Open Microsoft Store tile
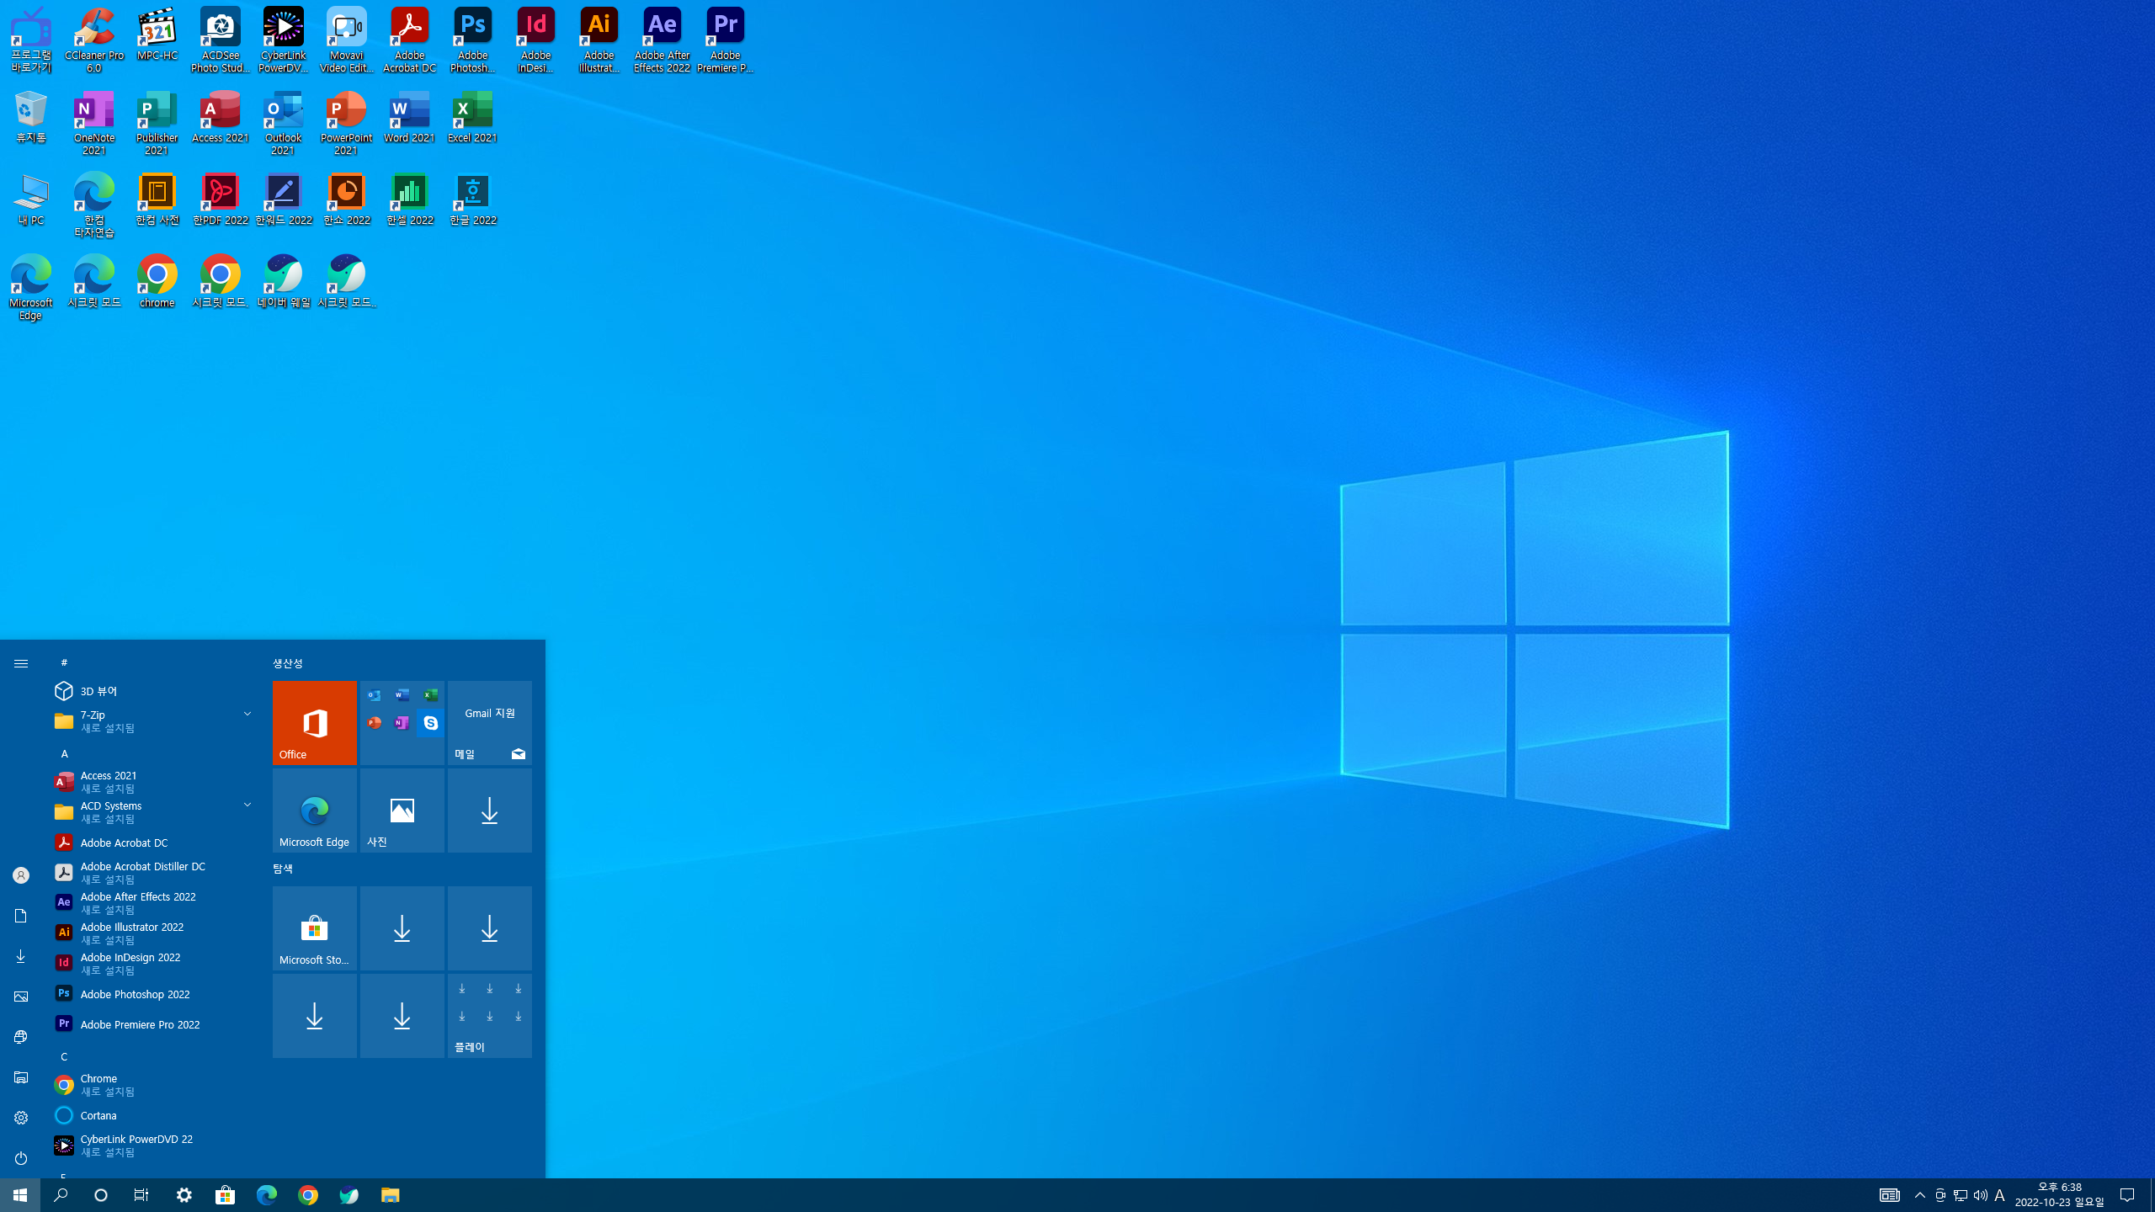Viewport: 2155px width, 1212px height. (x=314, y=928)
